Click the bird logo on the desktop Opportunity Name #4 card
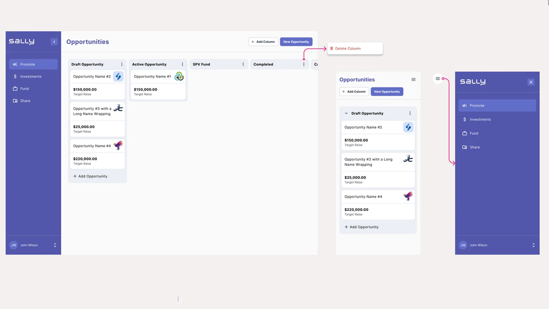Viewport: 549px width, 309px height. 118,145
